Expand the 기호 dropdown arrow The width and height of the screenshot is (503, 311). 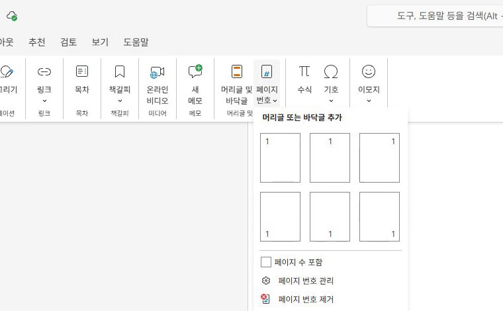(331, 101)
